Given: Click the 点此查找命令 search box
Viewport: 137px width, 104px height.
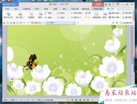Looking at the screenshot, I should [127, 23].
